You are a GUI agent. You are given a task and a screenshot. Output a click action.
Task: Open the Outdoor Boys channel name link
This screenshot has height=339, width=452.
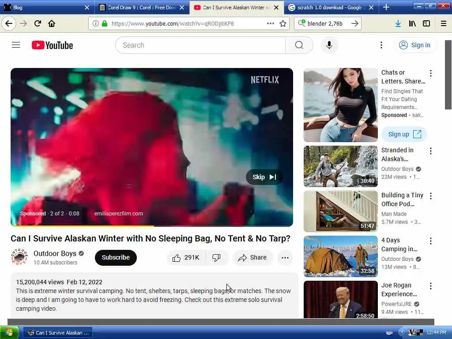point(55,253)
